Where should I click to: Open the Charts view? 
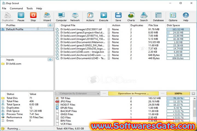pos(131,17)
